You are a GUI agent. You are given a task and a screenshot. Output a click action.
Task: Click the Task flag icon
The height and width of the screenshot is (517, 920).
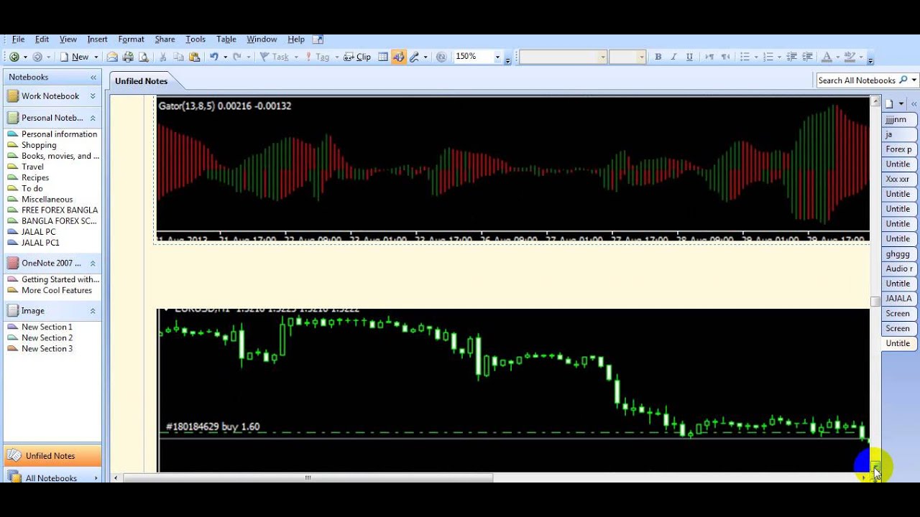[x=274, y=57]
